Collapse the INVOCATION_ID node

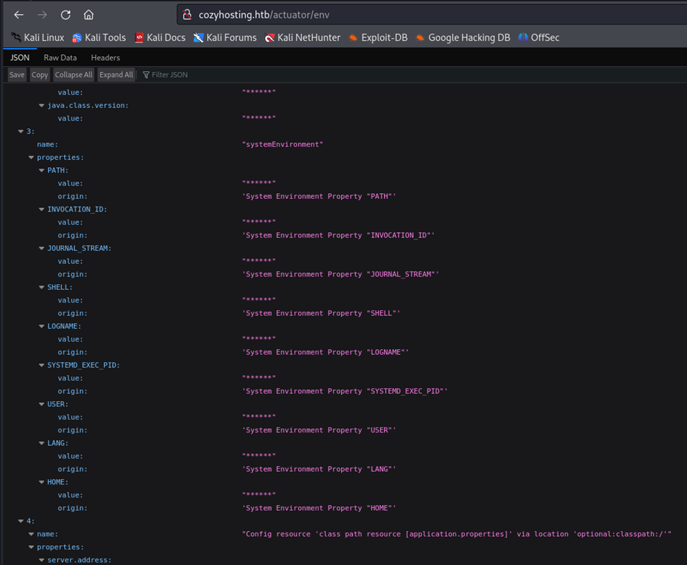coord(42,209)
